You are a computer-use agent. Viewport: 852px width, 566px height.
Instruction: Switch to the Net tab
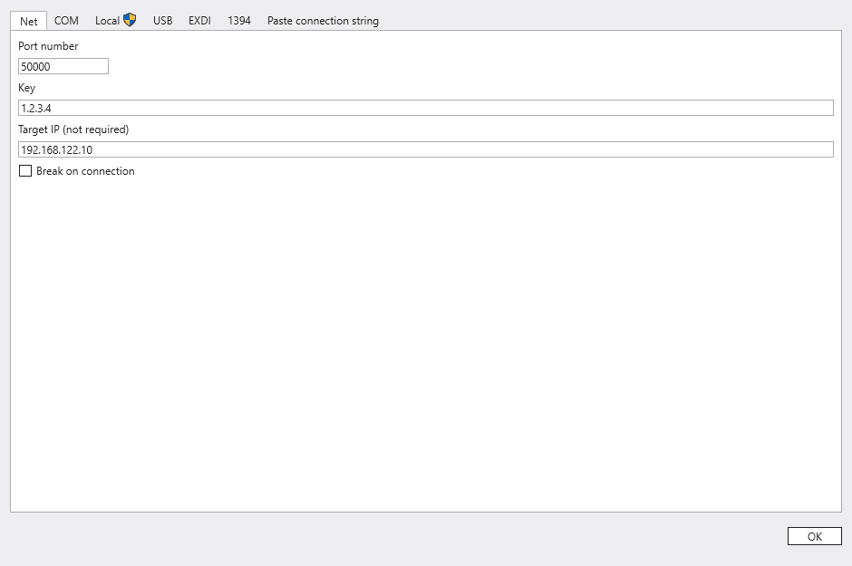[x=29, y=21]
